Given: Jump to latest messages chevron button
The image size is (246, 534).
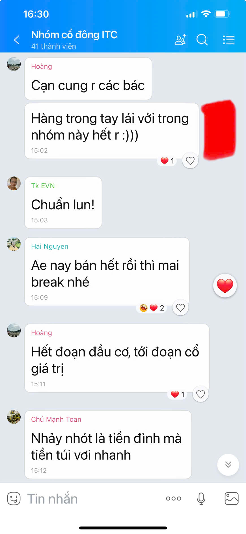Looking at the screenshot, I should tap(228, 465).
